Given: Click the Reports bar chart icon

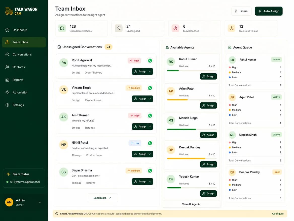Looking at the screenshot, I should coord(7,80).
